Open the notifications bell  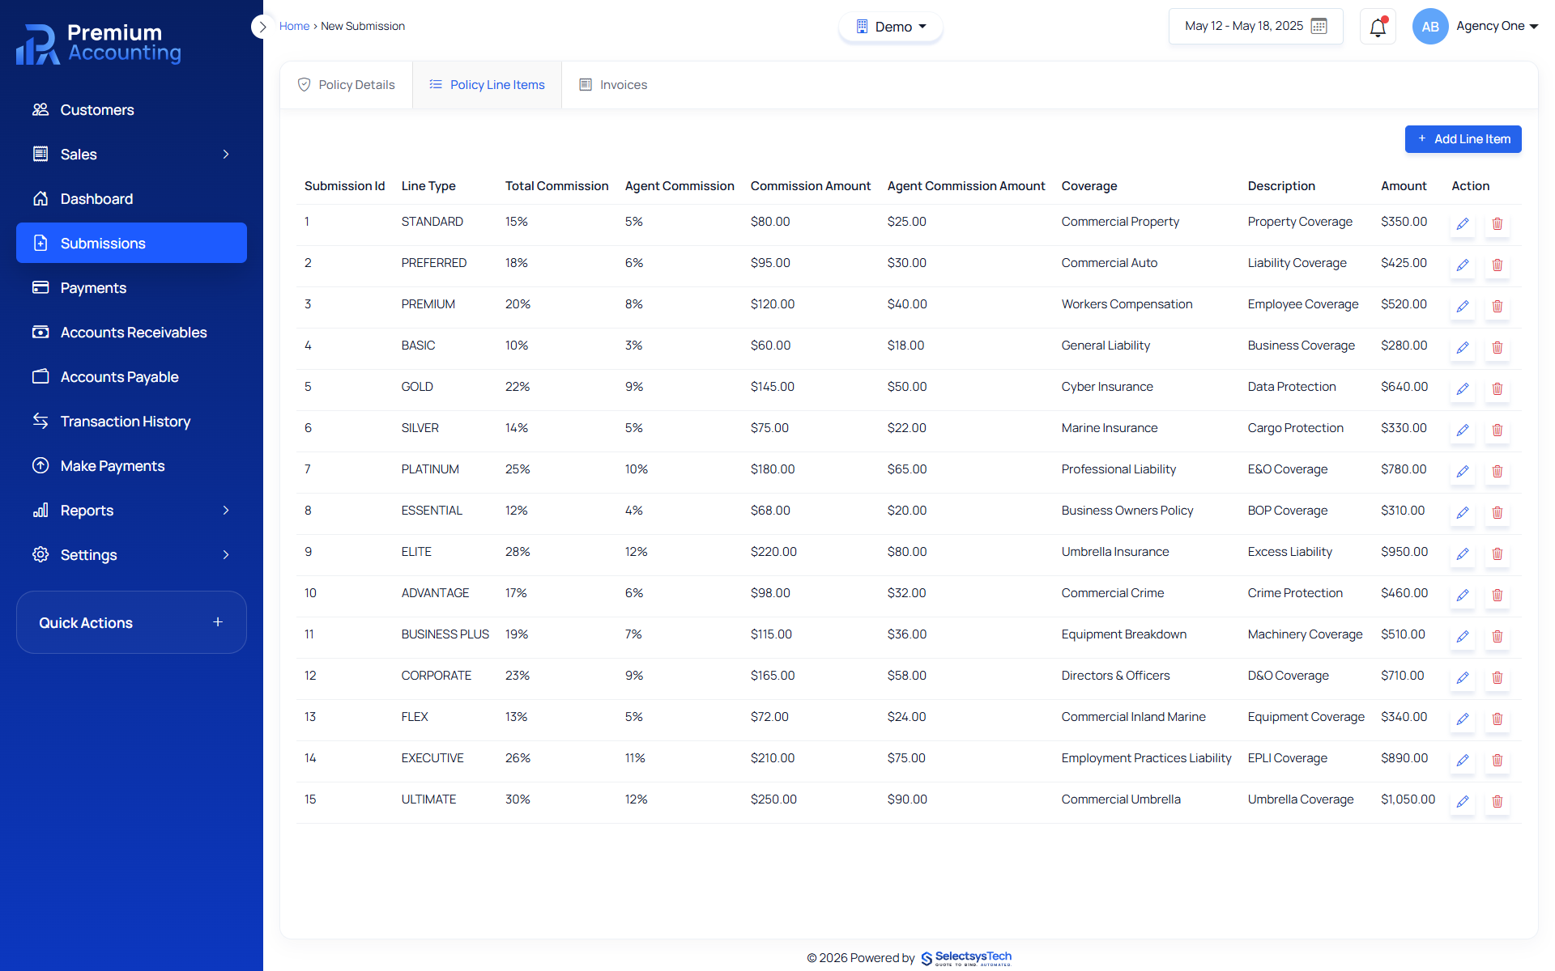pyautogui.click(x=1378, y=27)
